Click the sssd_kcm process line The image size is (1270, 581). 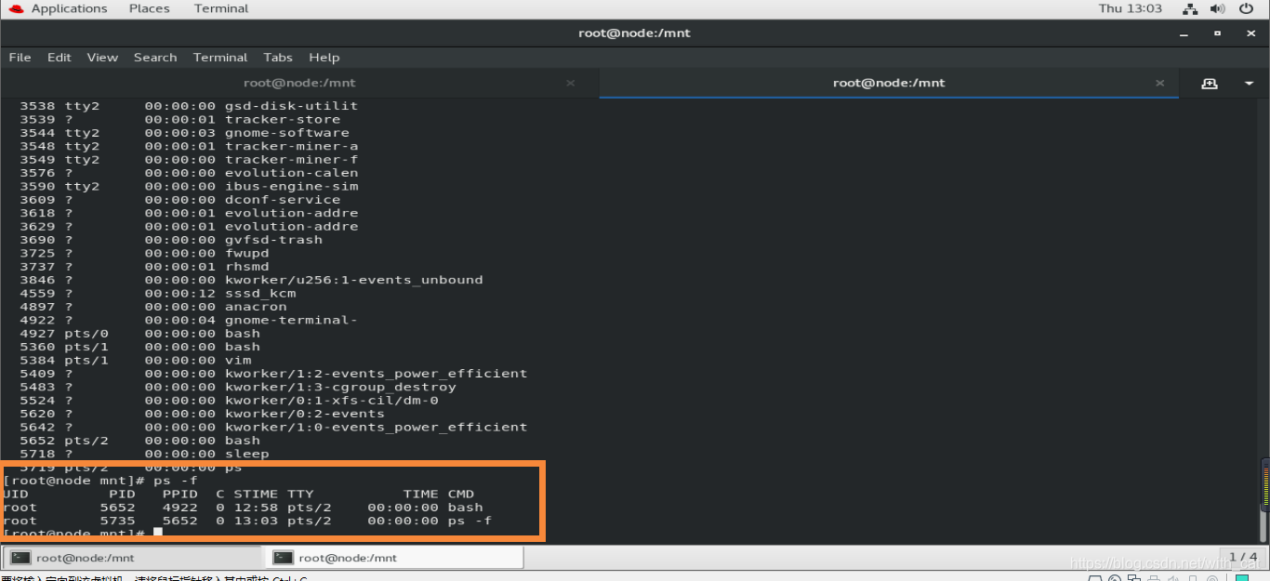click(157, 294)
